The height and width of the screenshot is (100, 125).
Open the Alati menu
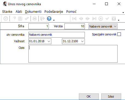19,12
